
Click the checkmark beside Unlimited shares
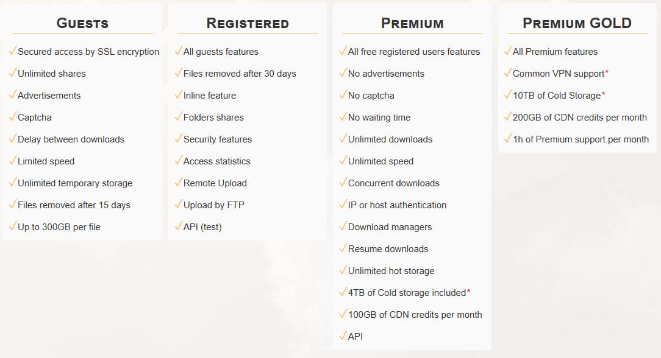pos(13,73)
